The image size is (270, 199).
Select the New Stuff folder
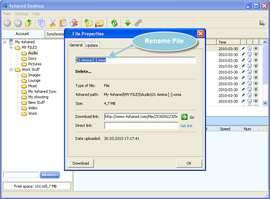click(36, 102)
